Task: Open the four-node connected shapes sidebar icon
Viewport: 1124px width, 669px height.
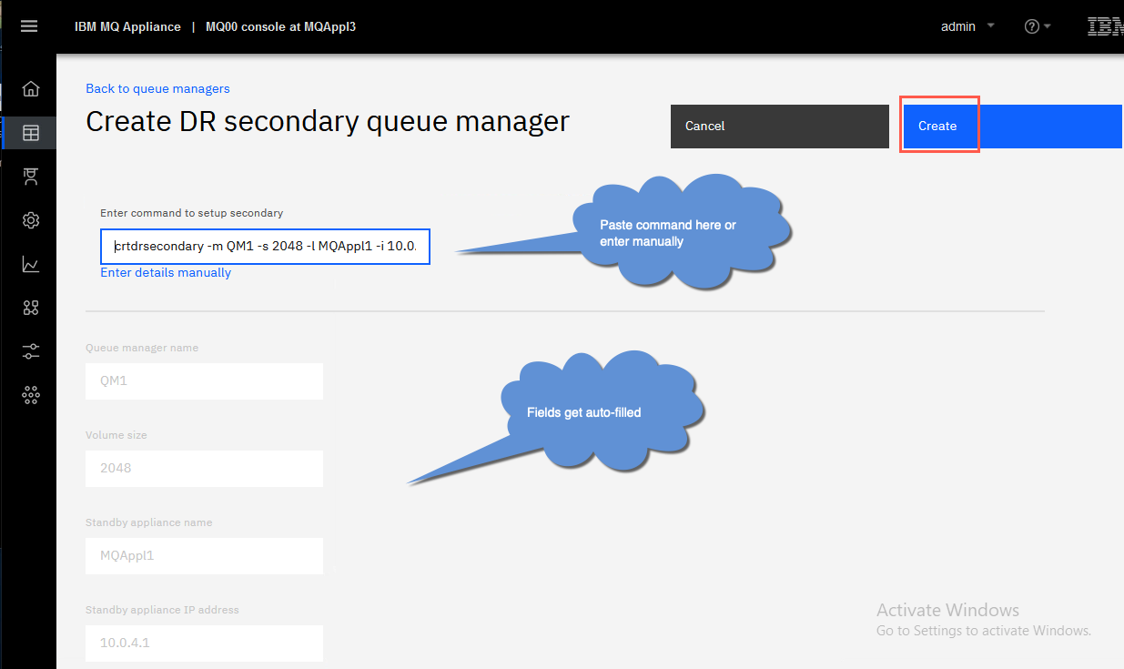Action: point(31,308)
